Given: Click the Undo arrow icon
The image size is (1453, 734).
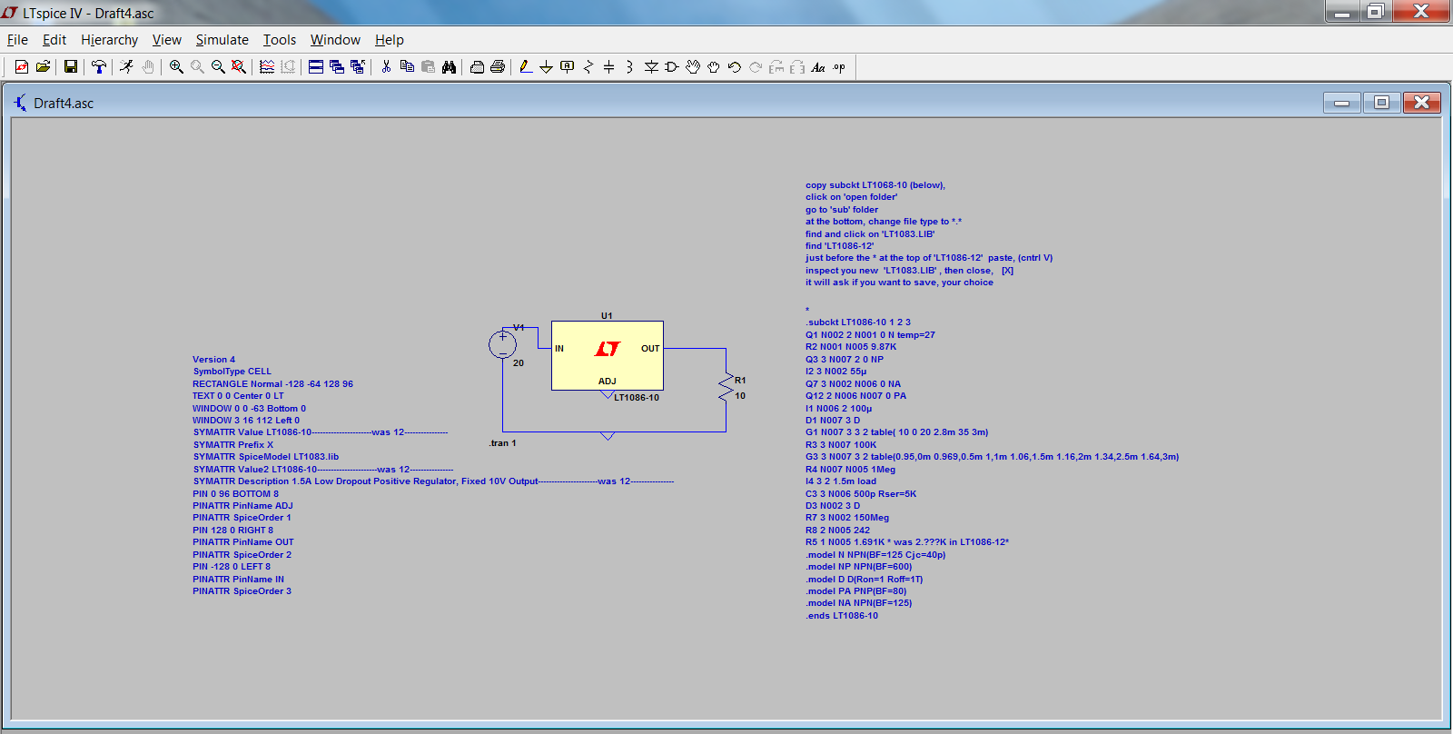Looking at the screenshot, I should [735, 67].
